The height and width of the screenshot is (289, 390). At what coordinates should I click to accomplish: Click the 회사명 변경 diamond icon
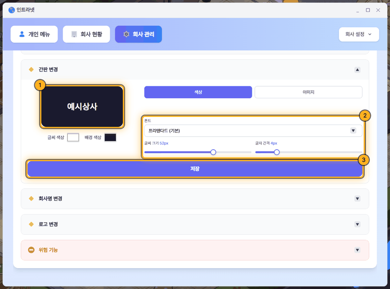(x=31, y=199)
